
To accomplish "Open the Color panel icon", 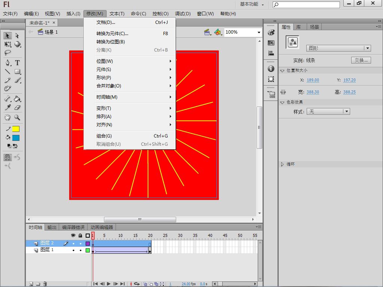I will pyautogui.click(x=271, y=32).
